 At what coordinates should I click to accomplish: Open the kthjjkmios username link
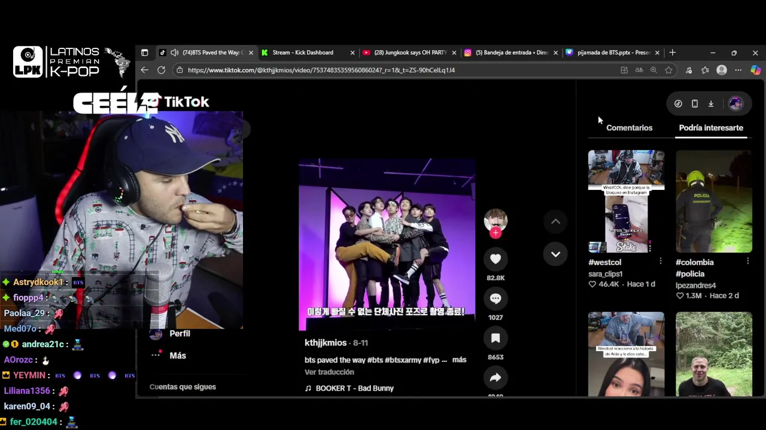326,343
